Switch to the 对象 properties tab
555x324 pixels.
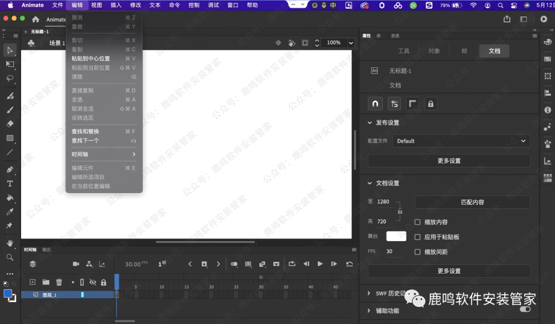pyautogui.click(x=434, y=51)
